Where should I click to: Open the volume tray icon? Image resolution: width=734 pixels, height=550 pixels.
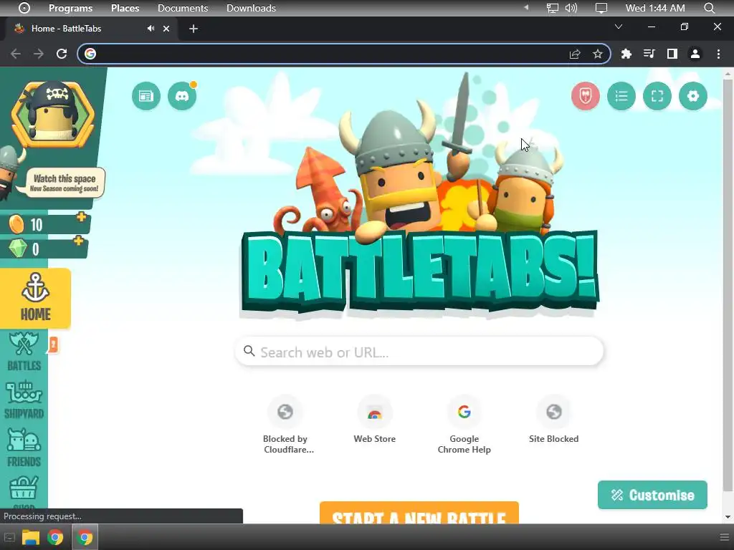point(571,8)
